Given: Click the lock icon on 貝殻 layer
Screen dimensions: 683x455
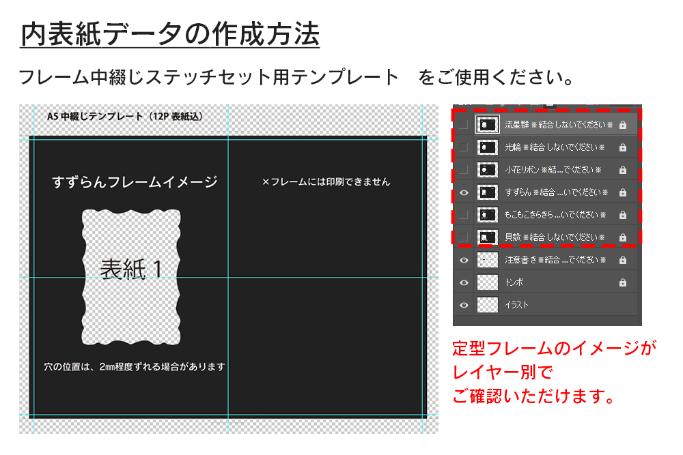Looking at the screenshot, I should (622, 237).
